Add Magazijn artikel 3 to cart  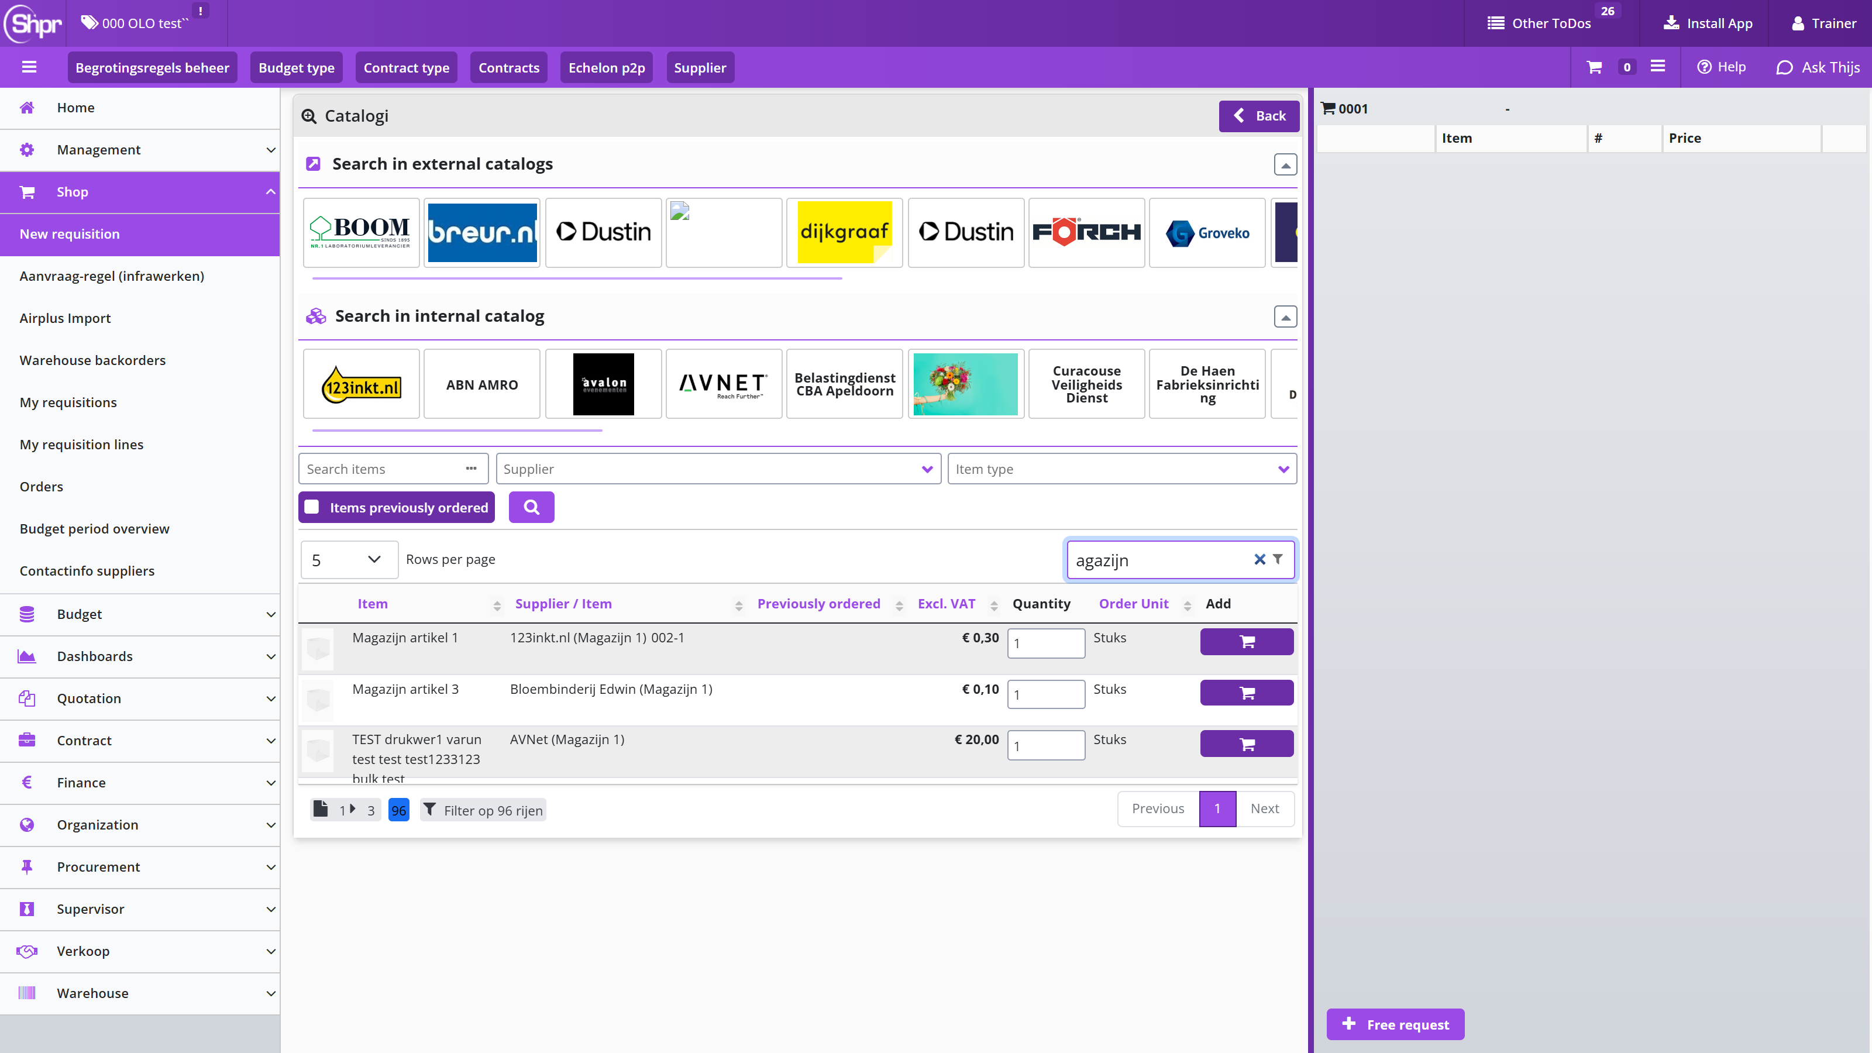tap(1246, 693)
